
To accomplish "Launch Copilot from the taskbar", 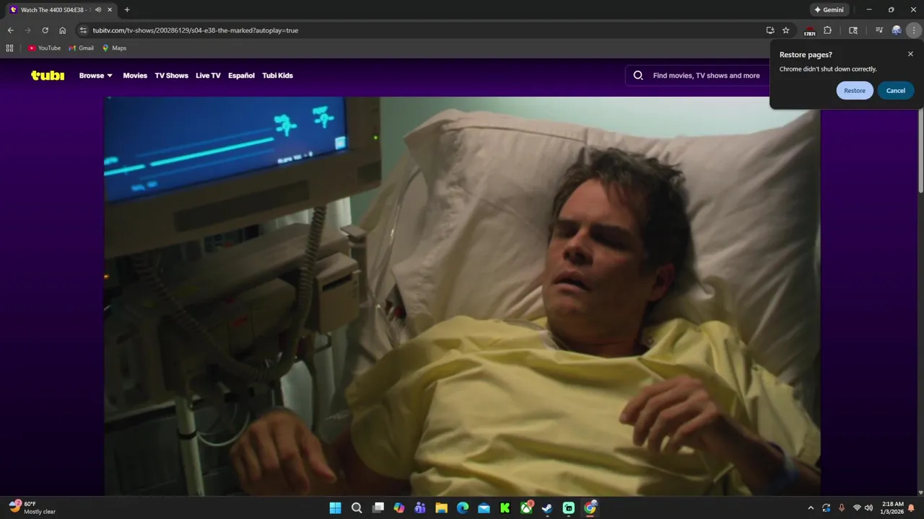I will click(399, 508).
